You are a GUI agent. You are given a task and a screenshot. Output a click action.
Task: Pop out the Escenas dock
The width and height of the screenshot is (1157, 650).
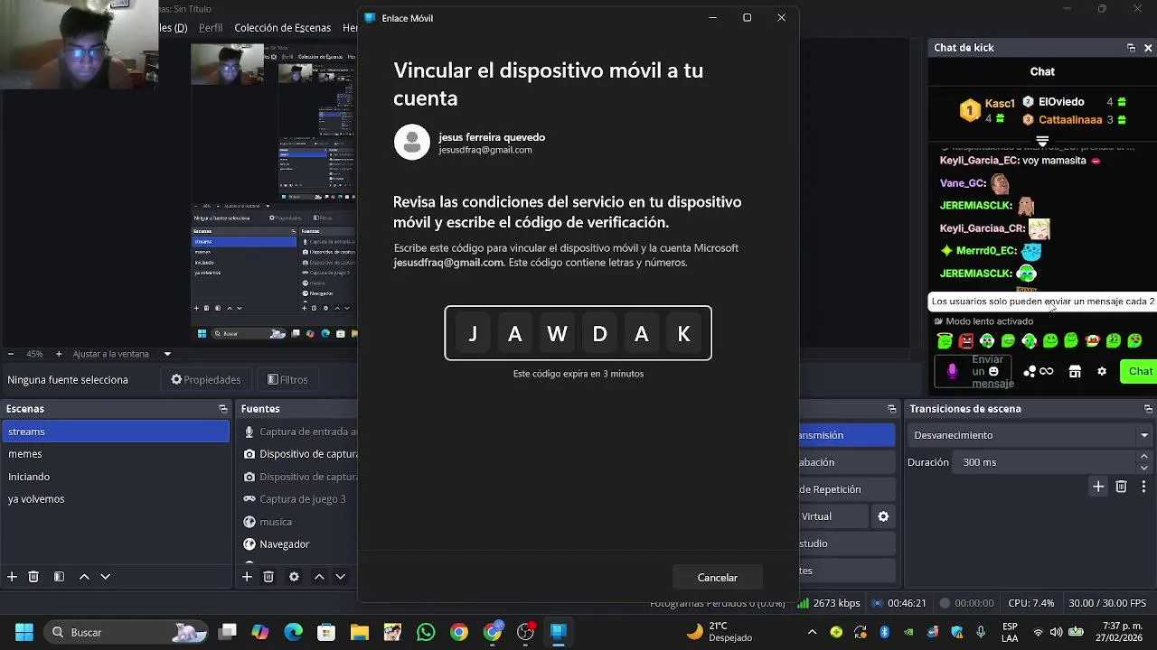click(223, 409)
